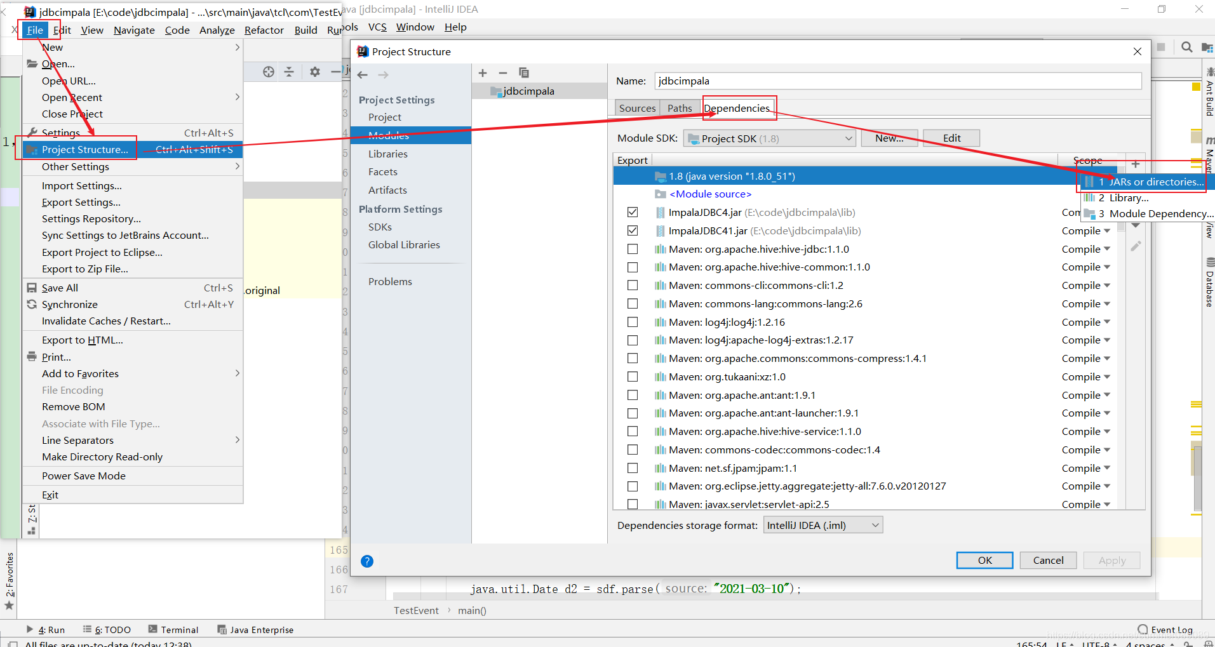Click the edit pencil icon beside dependencies
The width and height of the screenshot is (1215, 647).
pos(1136,246)
